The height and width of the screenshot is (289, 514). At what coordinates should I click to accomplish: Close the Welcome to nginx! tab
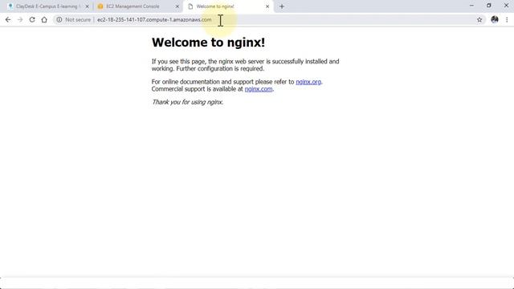click(267, 6)
